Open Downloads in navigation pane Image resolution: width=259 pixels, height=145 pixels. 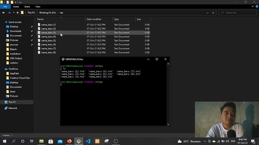[15, 31]
